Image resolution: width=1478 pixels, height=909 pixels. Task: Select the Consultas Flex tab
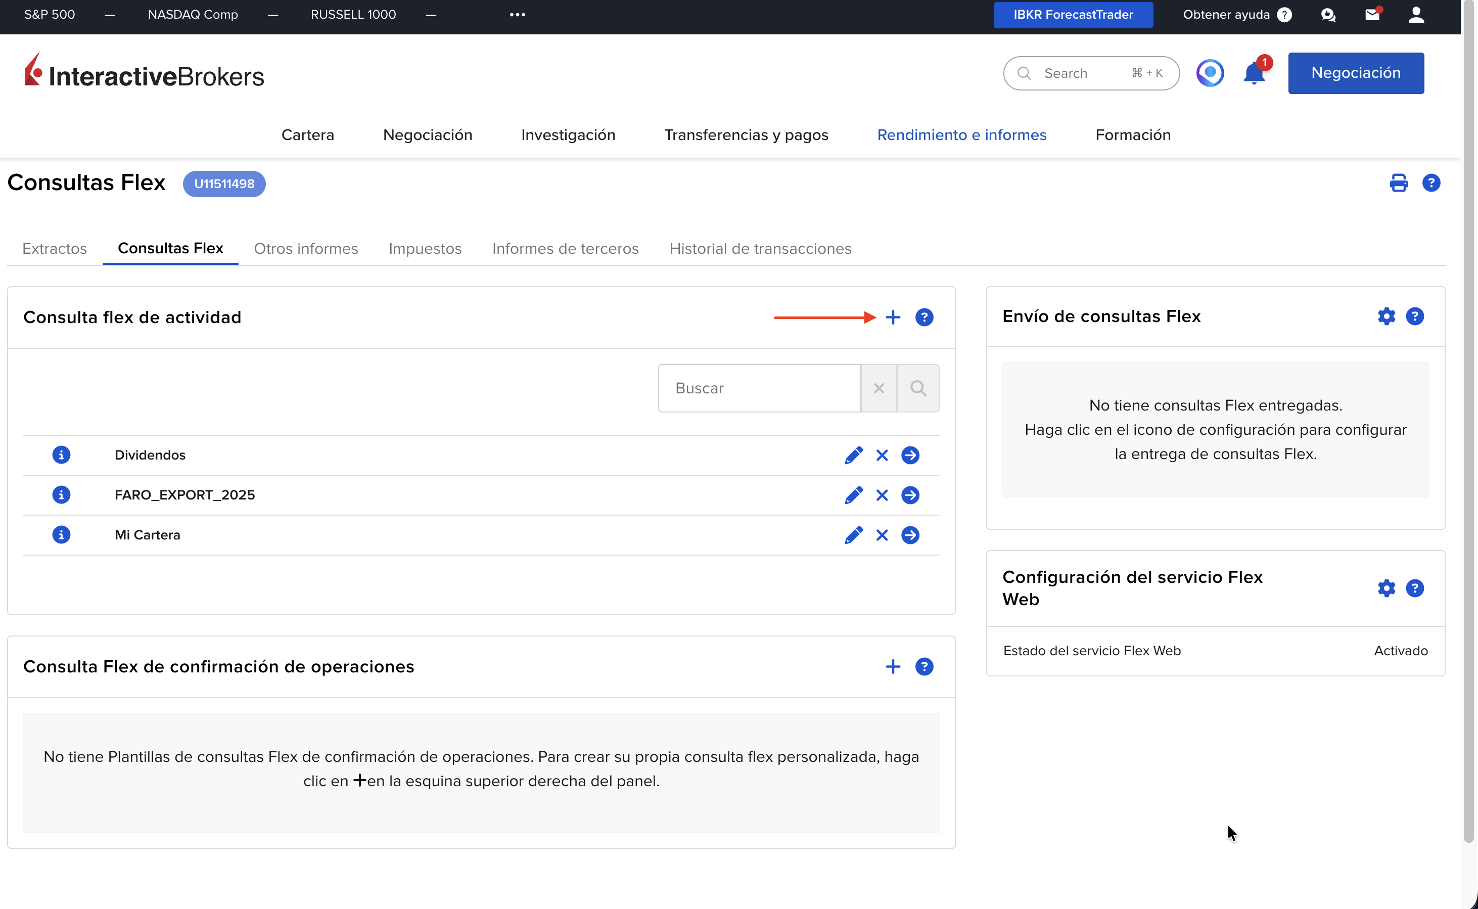tap(171, 248)
